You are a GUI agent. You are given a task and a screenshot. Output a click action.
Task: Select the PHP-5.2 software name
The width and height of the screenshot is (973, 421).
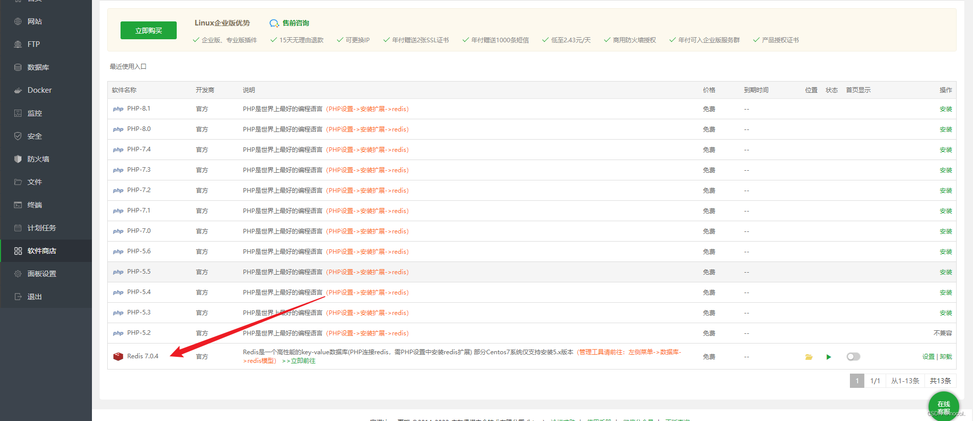coord(139,333)
